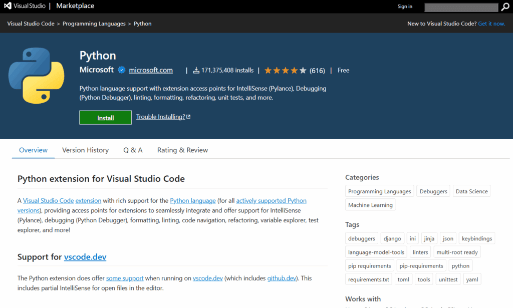Click the ini tag
This screenshot has height=308, width=513.
click(413, 238)
